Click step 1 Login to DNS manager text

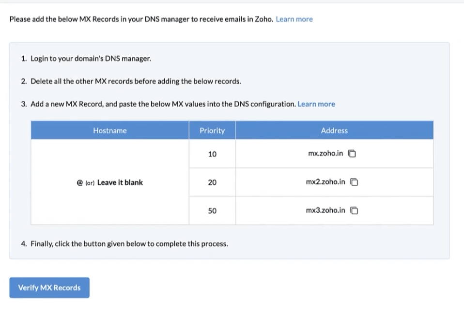(91, 59)
